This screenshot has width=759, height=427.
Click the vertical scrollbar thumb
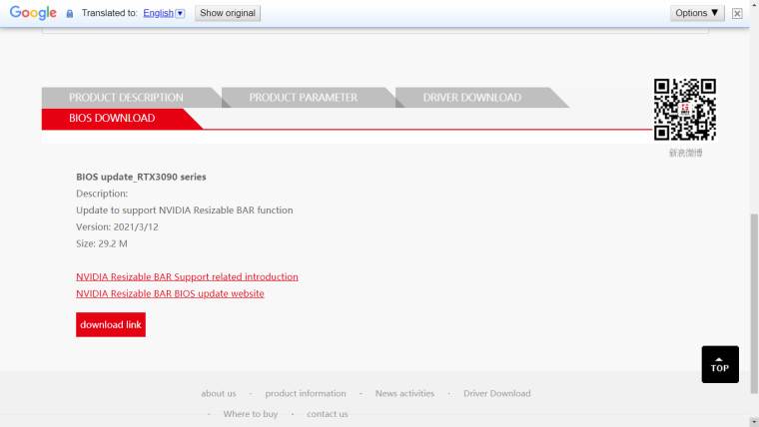click(754, 303)
